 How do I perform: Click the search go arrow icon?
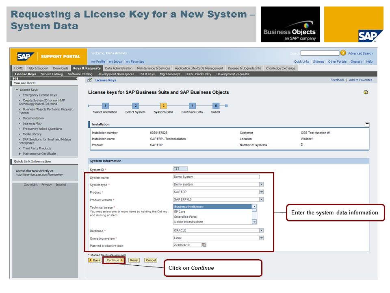(343, 53)
